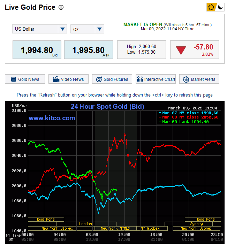Viewport: 227px width, 245px height.
Task: Switch to dark mode moon icon
Action: pyautogui.click(x=220, y=7)
